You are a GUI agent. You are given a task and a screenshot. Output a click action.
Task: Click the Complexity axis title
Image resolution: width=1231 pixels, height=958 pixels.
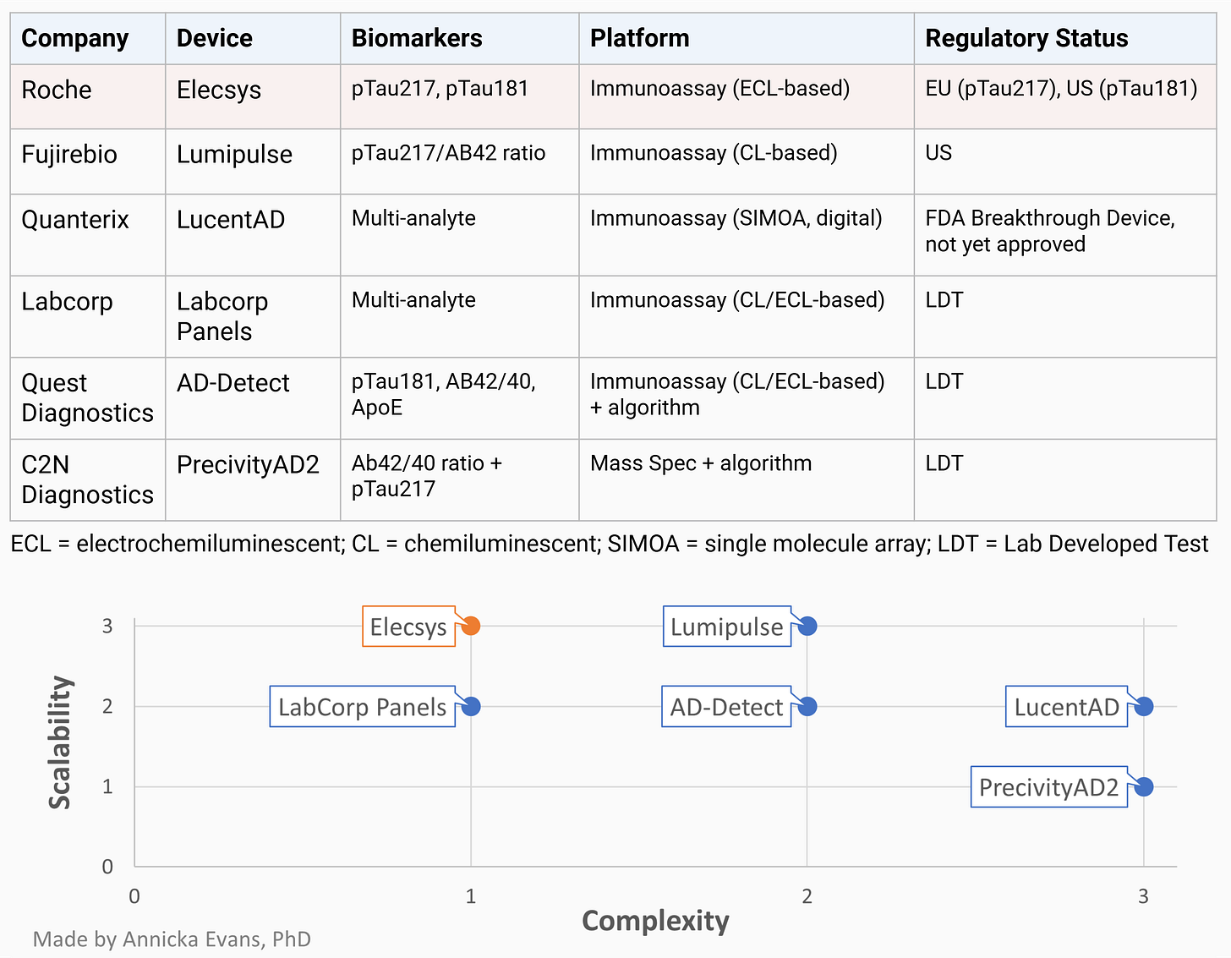click(x=655, y=921)
